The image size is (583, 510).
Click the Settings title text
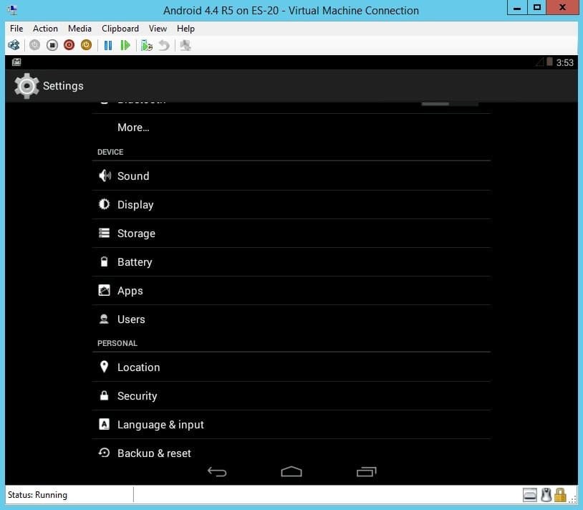click(x=63, y=86)
